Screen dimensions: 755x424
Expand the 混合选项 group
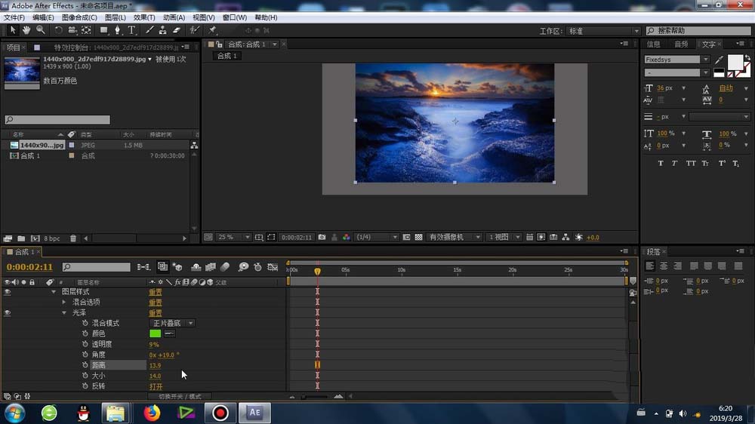65,302
